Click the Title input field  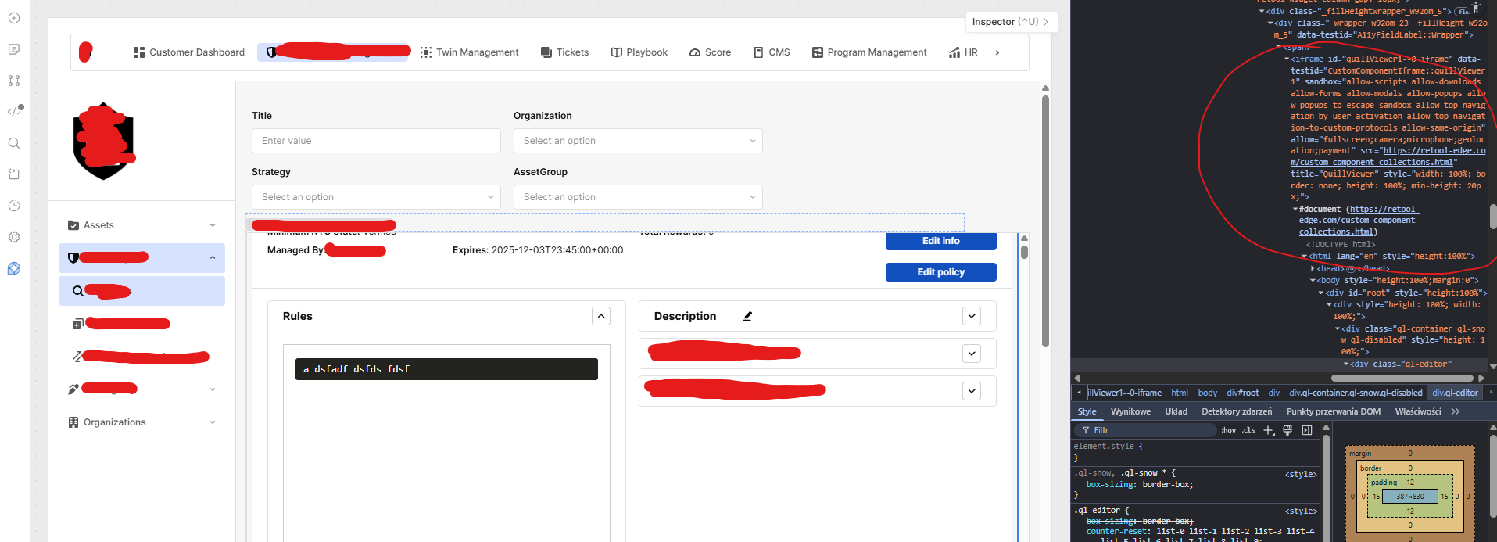pos(376,141)
